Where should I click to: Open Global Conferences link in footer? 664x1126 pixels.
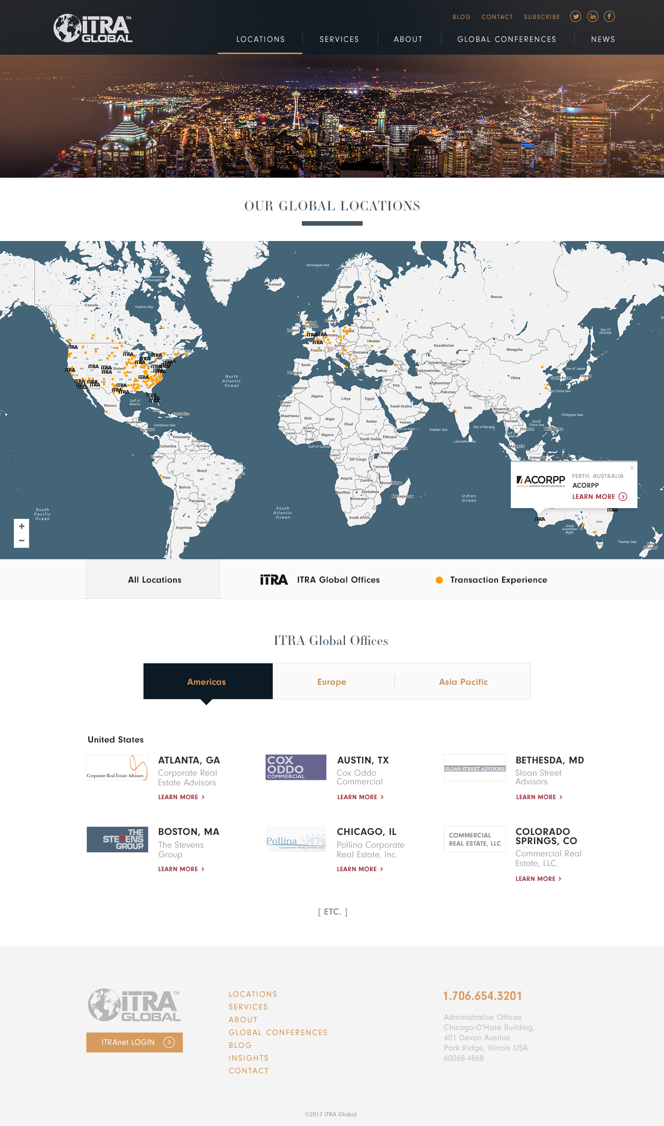278,1033
